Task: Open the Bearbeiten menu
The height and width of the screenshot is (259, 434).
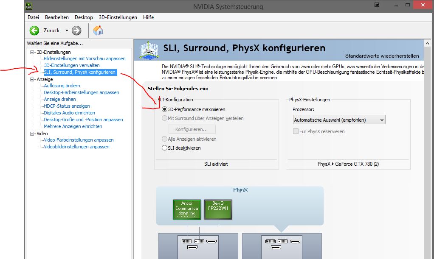Action: point(57,17)
